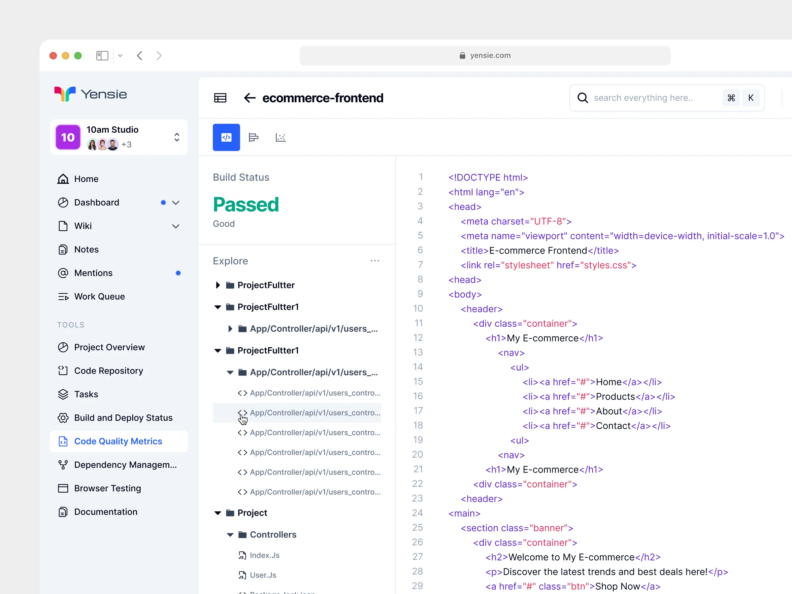
Task: Click the Yensie logo
Action: pos(91,94)
